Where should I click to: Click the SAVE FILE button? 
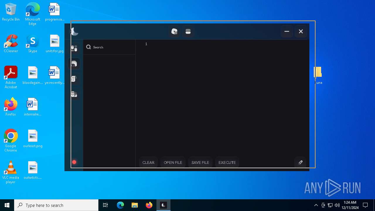coord(200,162)
